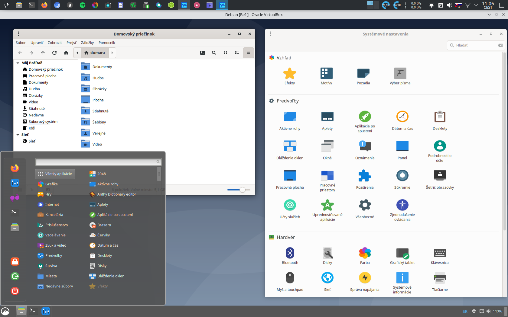Click search icon in file manager toolbar
508x317 pixels.
point(214,53)
